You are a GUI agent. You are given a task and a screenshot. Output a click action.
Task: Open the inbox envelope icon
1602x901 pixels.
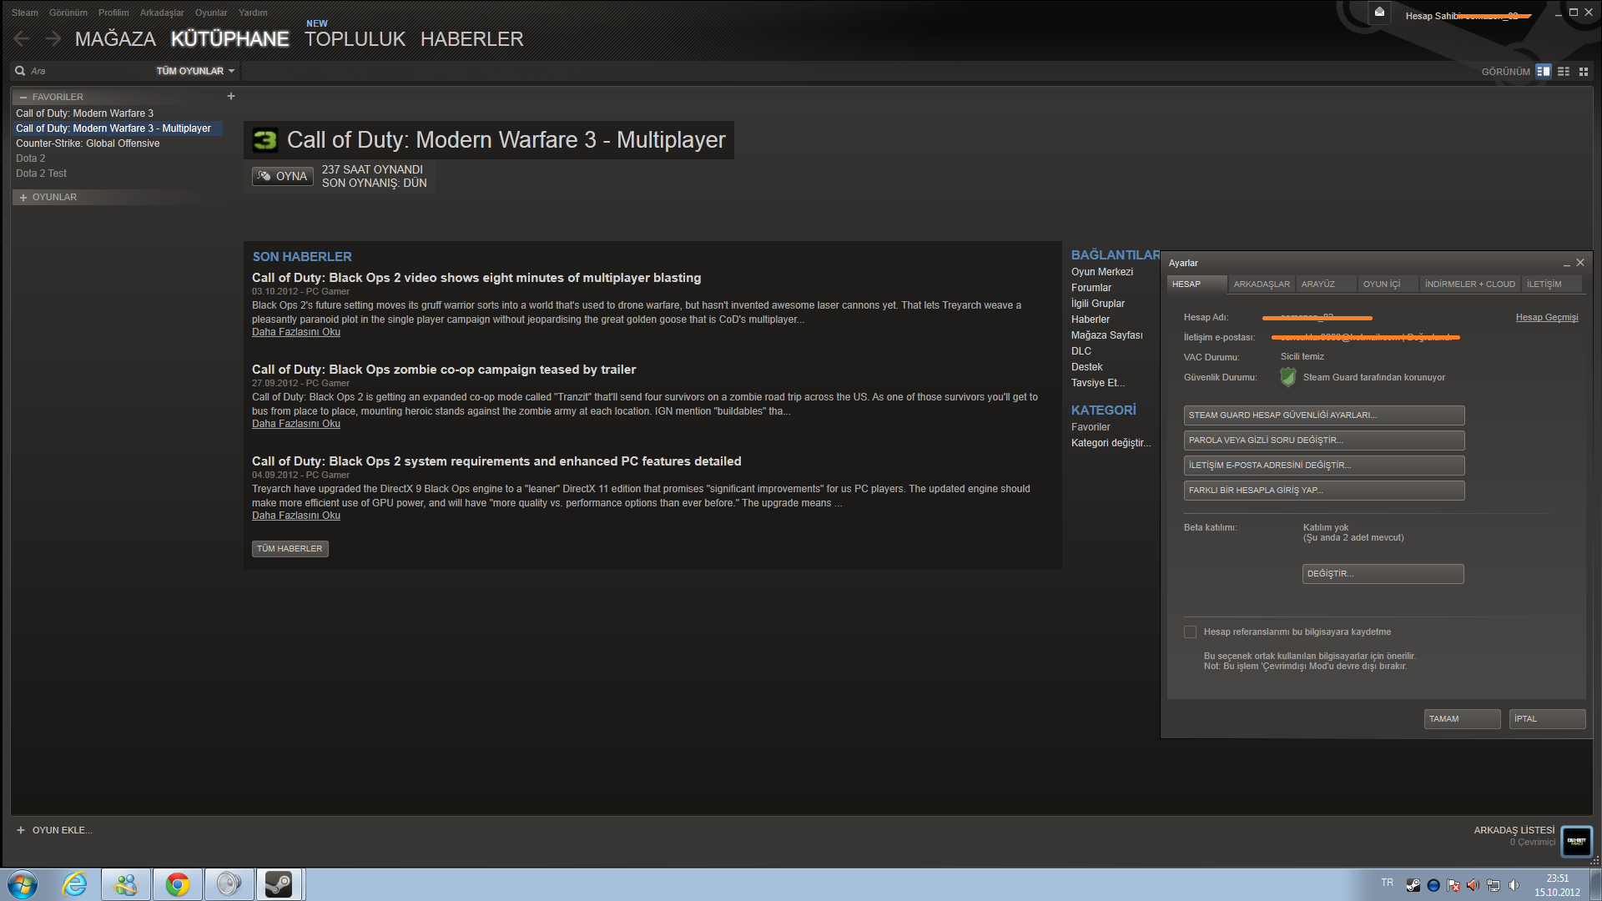tap(1379, 13)
